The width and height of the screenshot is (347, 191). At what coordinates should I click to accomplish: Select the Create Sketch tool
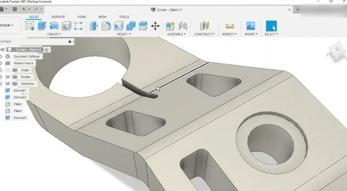30,26
